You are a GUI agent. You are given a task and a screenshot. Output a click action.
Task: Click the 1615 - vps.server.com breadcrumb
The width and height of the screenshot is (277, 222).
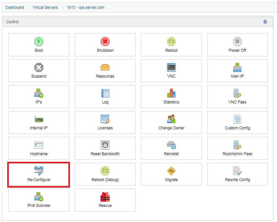pos(85,8)
